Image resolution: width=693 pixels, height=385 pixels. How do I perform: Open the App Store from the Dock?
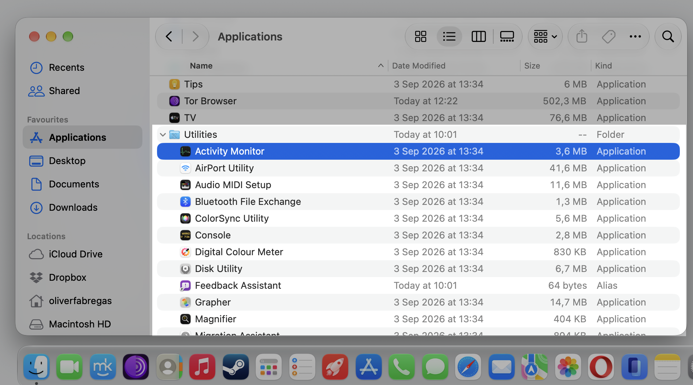369,367
